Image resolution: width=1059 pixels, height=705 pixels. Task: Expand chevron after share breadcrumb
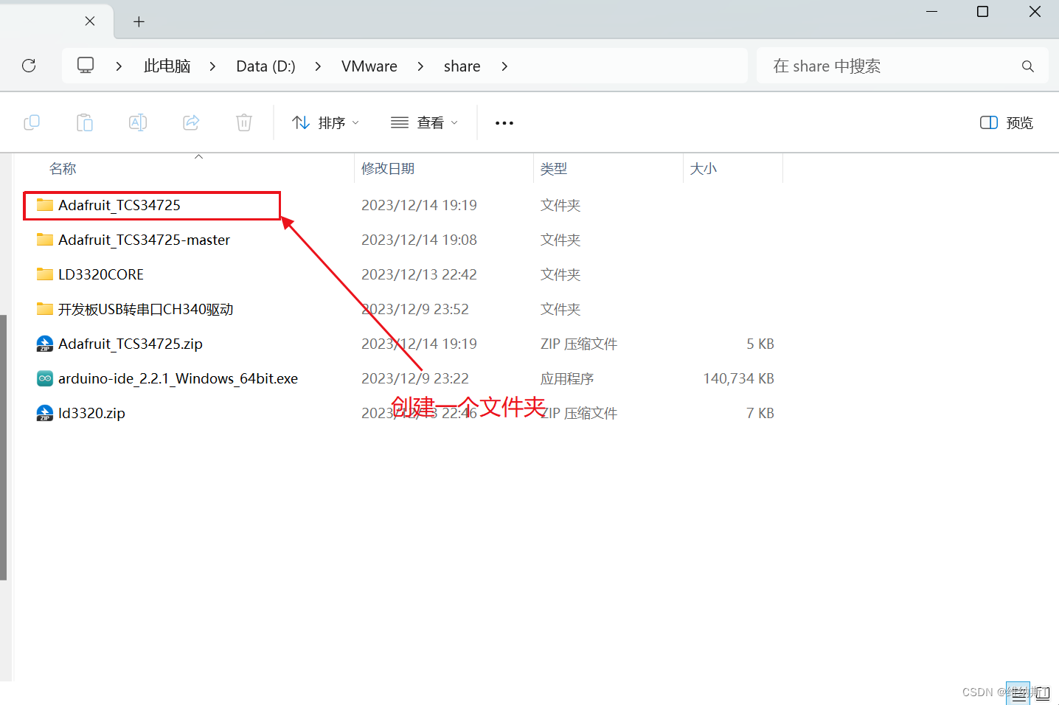click(504, 66)
